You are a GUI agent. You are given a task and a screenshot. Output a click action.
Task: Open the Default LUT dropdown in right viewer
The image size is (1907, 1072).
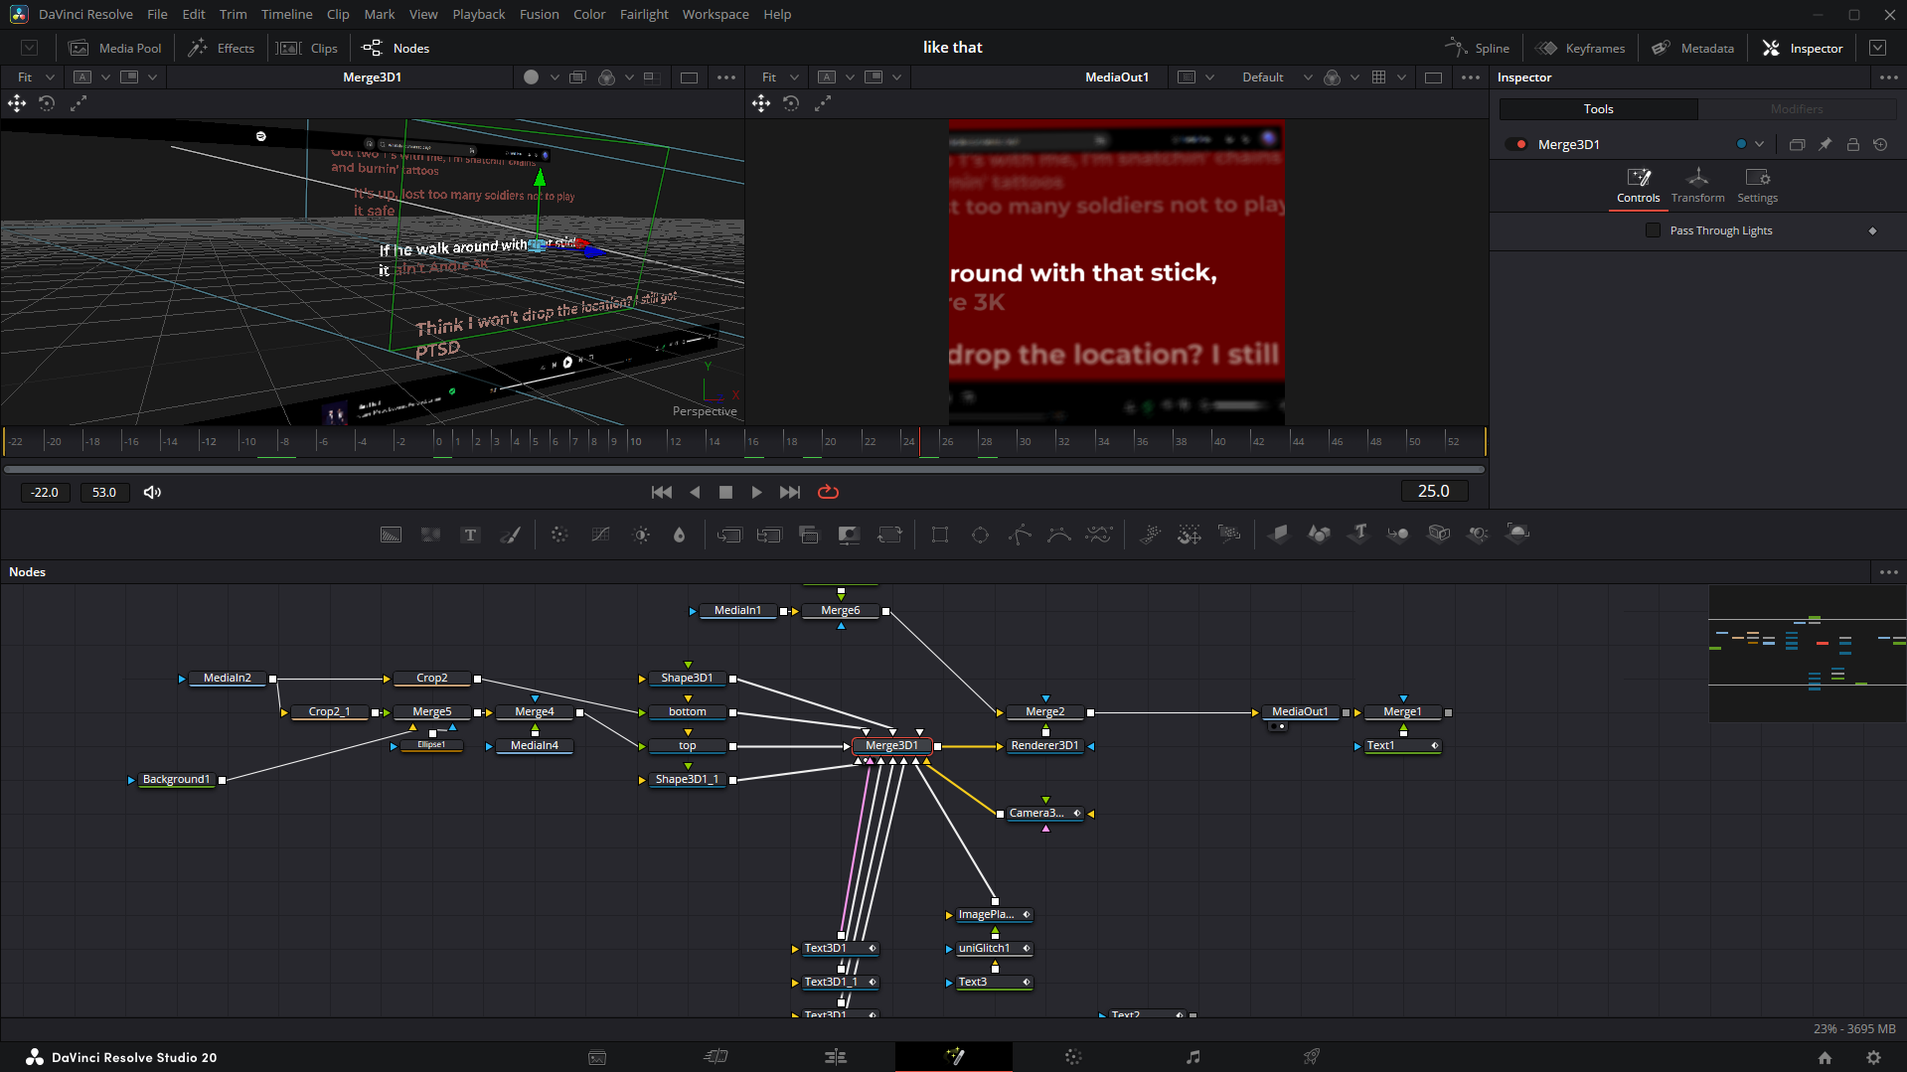(x=1277, y=77)
